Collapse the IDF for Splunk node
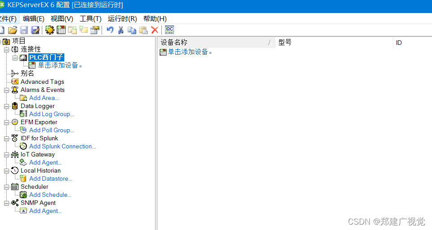 coord(7,139)
